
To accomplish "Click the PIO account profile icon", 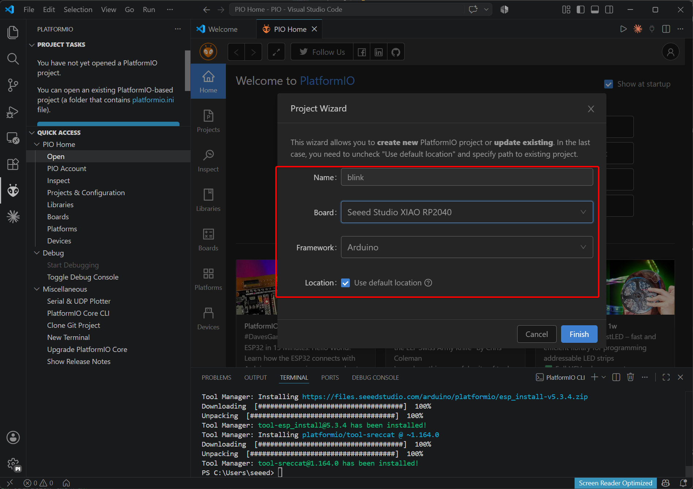I will pos(671,52).
